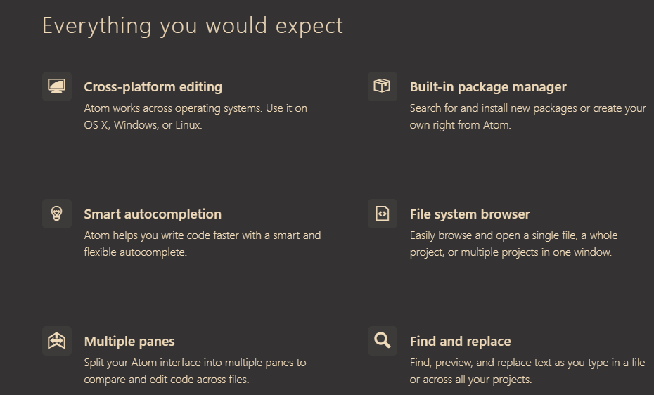This screenshot has width=654, height=395.
Task: Click the 'Atom works across operating systems' text
Action: [x=173, y=108]
